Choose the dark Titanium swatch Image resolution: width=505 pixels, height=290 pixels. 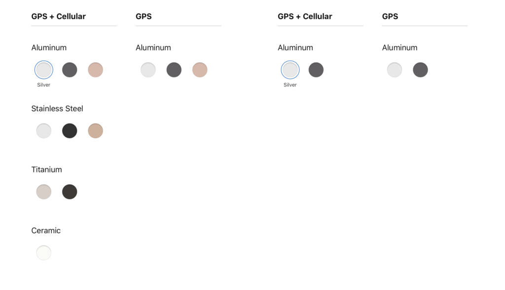coord(70,192)
